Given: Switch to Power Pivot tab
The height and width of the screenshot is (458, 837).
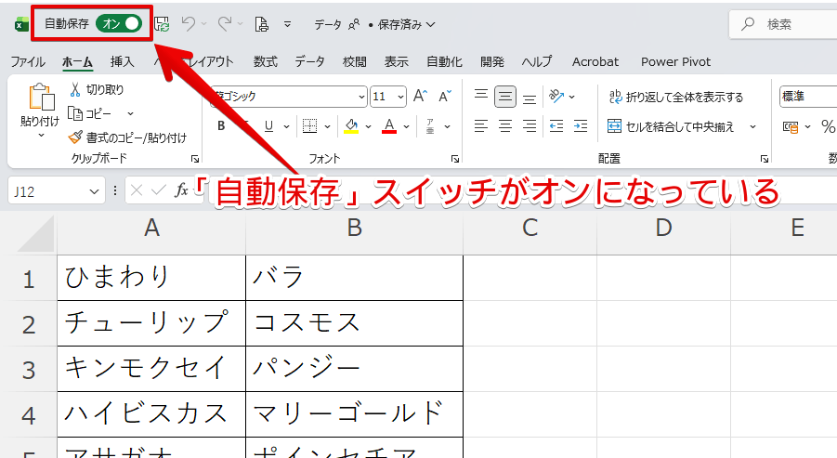Looking at the screenshot, I should click(x=675, y=62).
